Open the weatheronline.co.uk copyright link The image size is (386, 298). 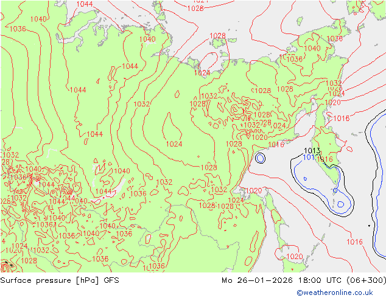[334, 293]
